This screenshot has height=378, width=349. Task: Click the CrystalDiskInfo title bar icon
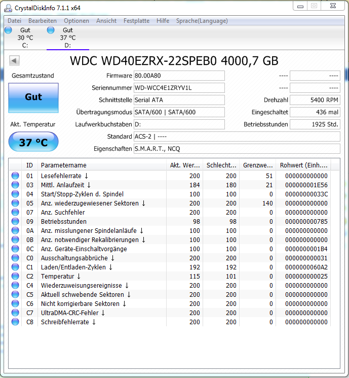click(8, 8)
